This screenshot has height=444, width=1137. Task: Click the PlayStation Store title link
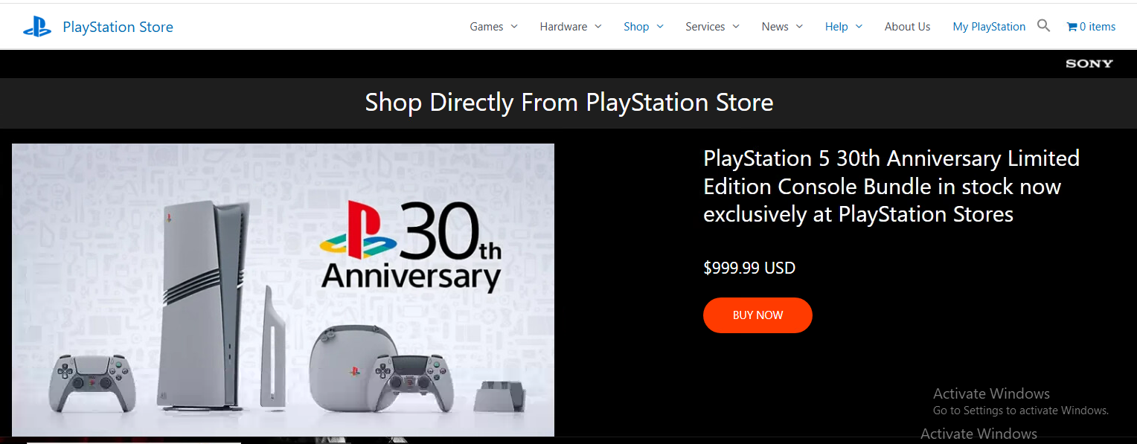coord(118,28)
